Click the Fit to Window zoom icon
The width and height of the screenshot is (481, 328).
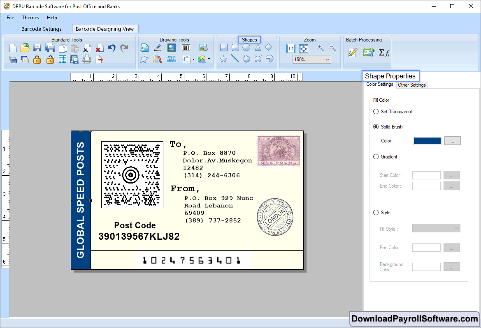click(304, 48)
